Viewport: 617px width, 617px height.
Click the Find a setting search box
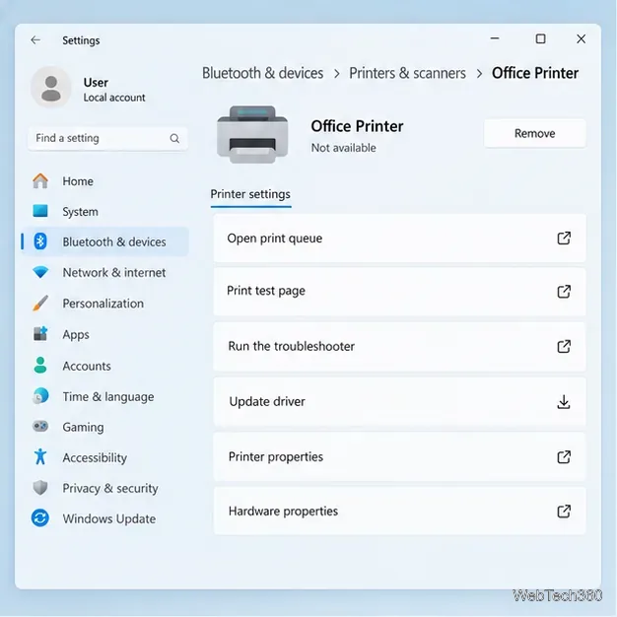tap(107, 139)
